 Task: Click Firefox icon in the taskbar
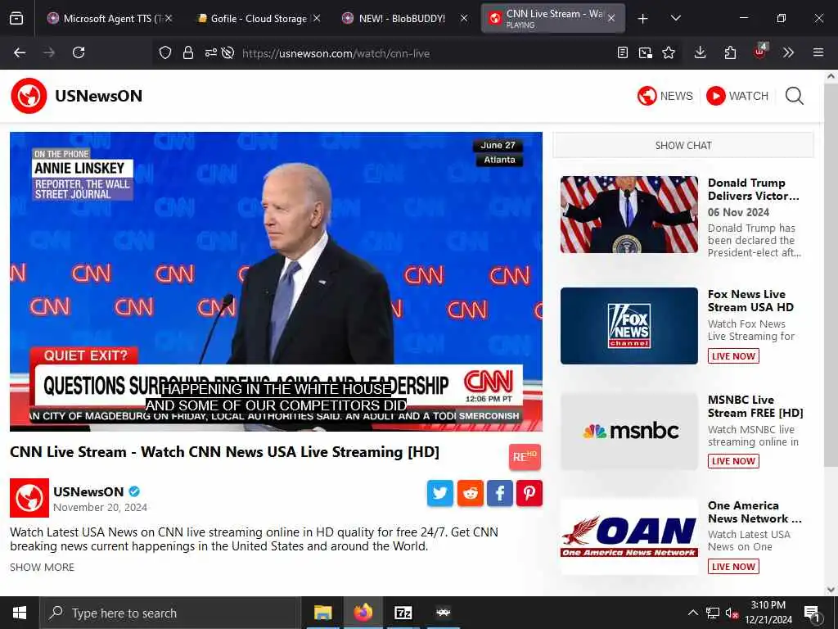click(x=363, y=613)
